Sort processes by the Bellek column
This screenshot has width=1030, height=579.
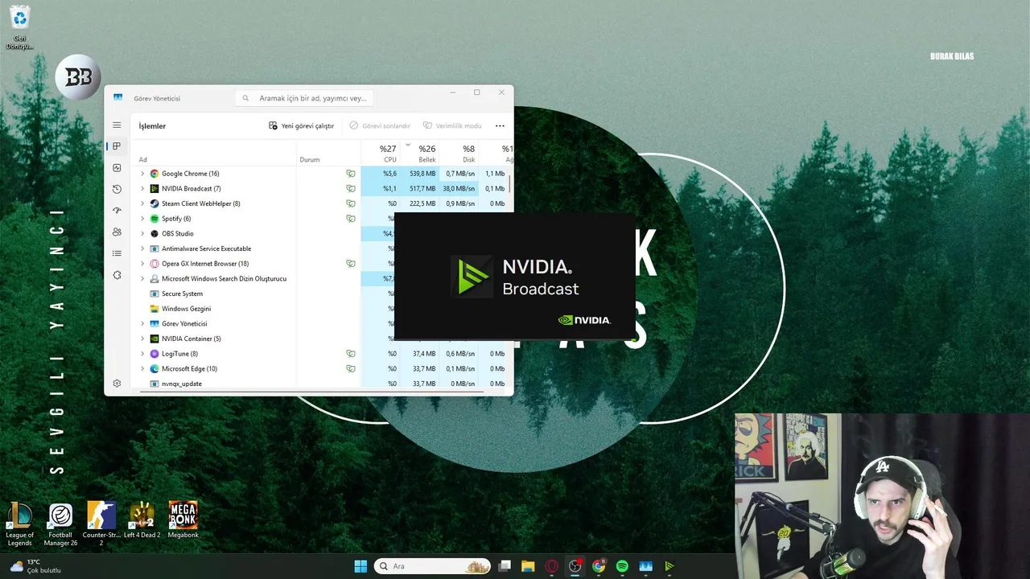419,154
